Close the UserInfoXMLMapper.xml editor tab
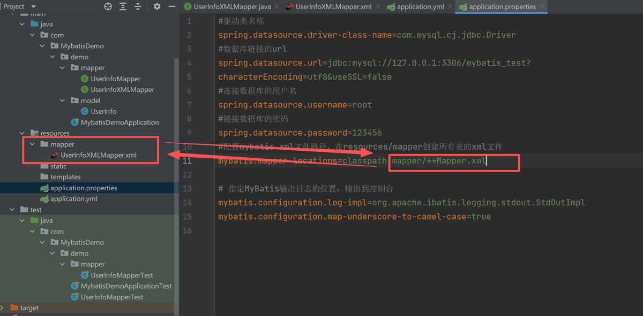 click(x=376, y=7)
